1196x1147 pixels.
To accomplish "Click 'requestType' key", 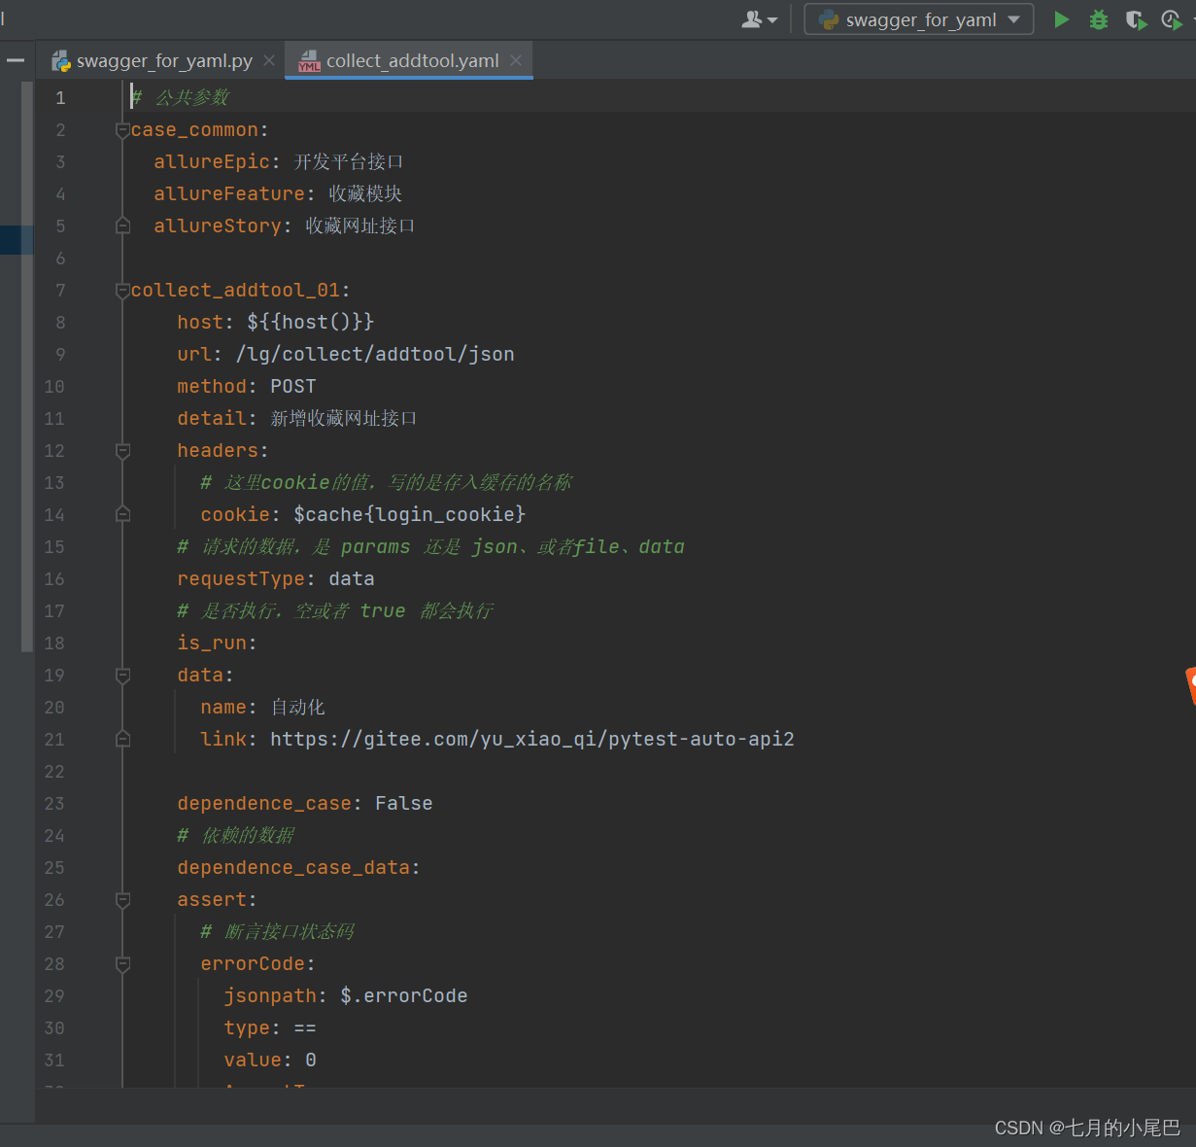I will pos(241,579).
